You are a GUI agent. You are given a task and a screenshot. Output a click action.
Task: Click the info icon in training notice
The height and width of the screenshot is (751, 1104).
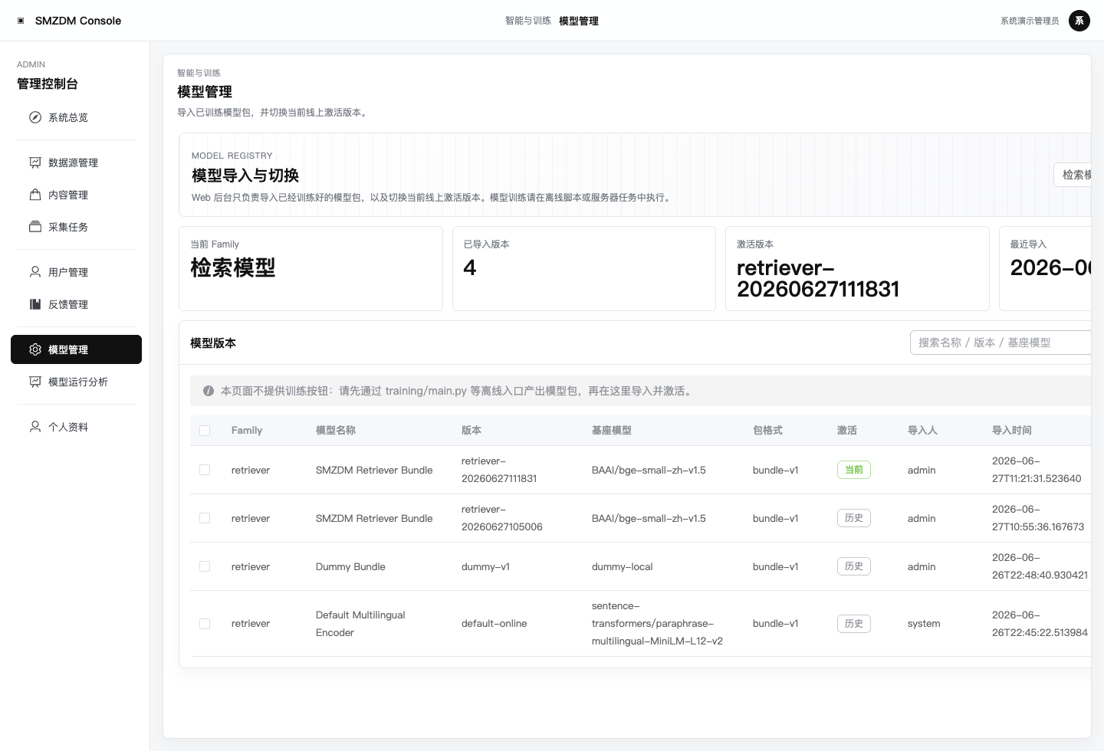point(209,391)
